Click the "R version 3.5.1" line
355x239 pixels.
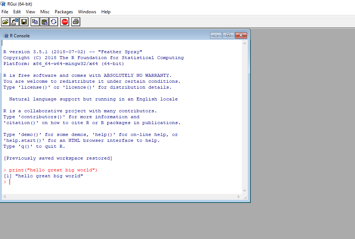click(x=73, y=52)
